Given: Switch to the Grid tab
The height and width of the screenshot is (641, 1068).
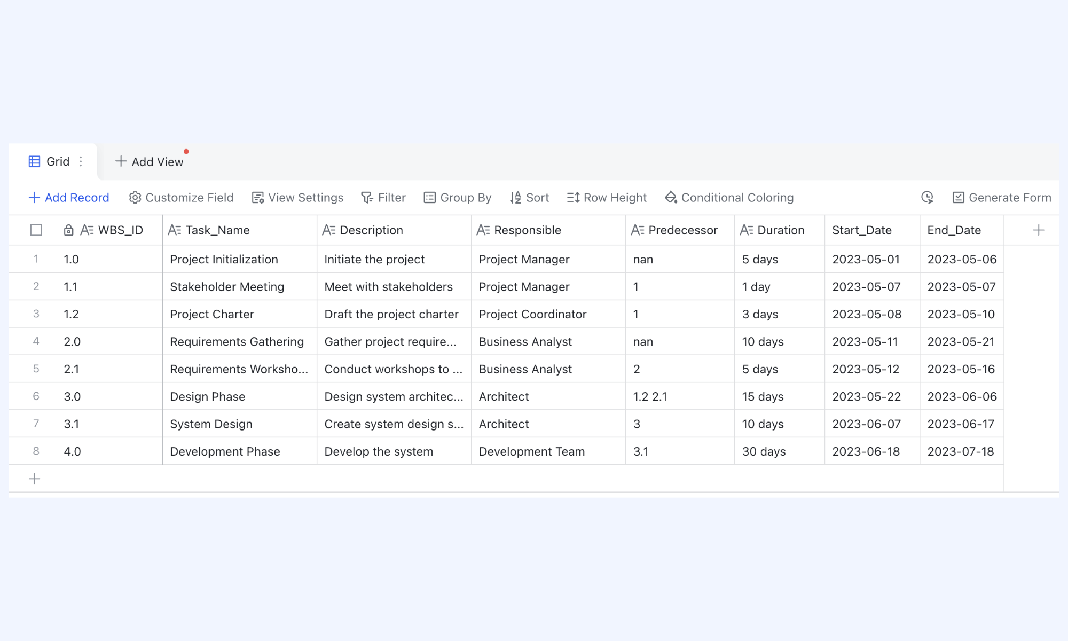Looking at the screenshot, I should (53, 161).
